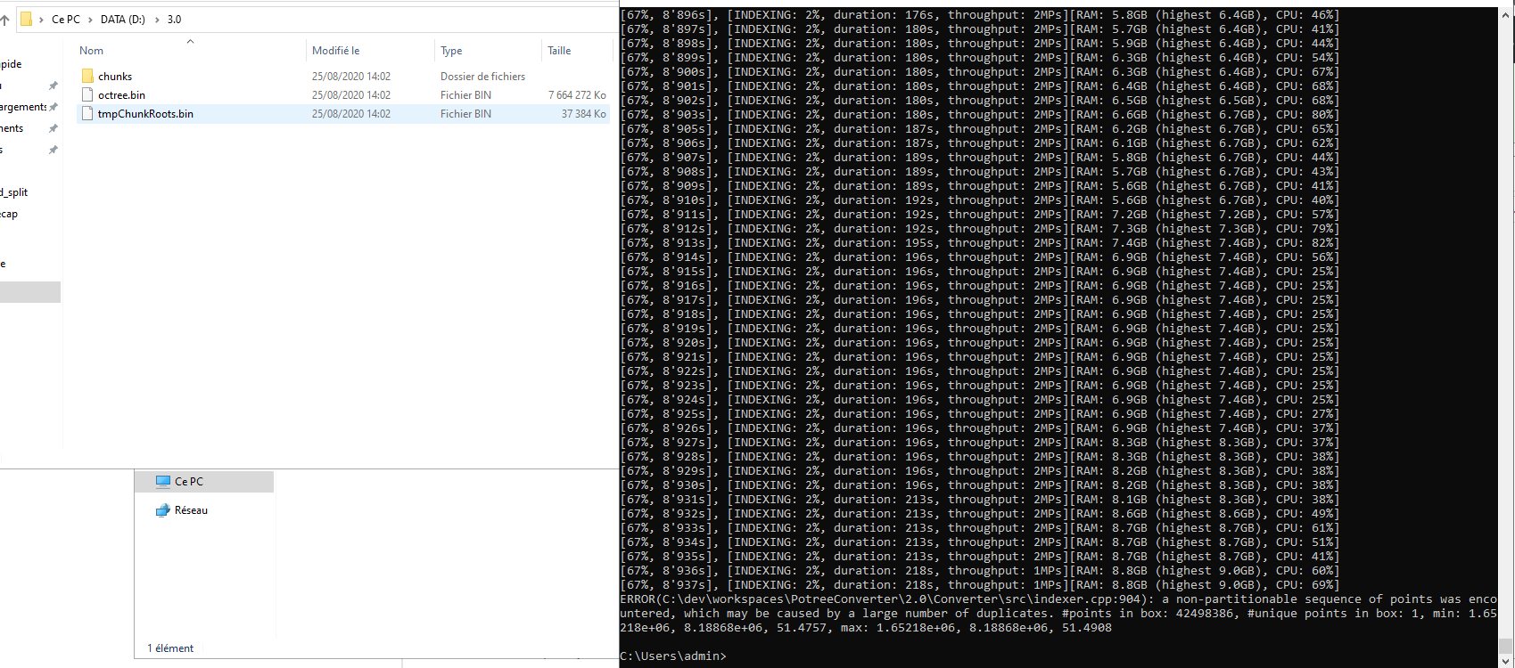The image size is (1515, 668).
Task: Expand the chevron before Ce PC breadcrumb
Action: coord(41,19)
